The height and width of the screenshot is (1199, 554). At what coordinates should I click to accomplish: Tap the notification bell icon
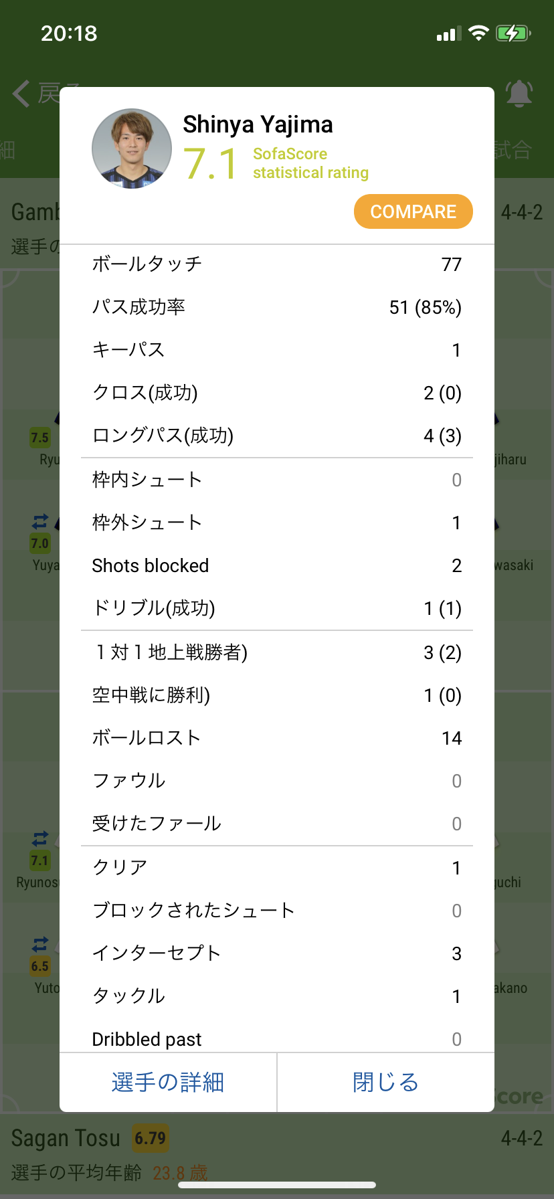pos(519,94)
